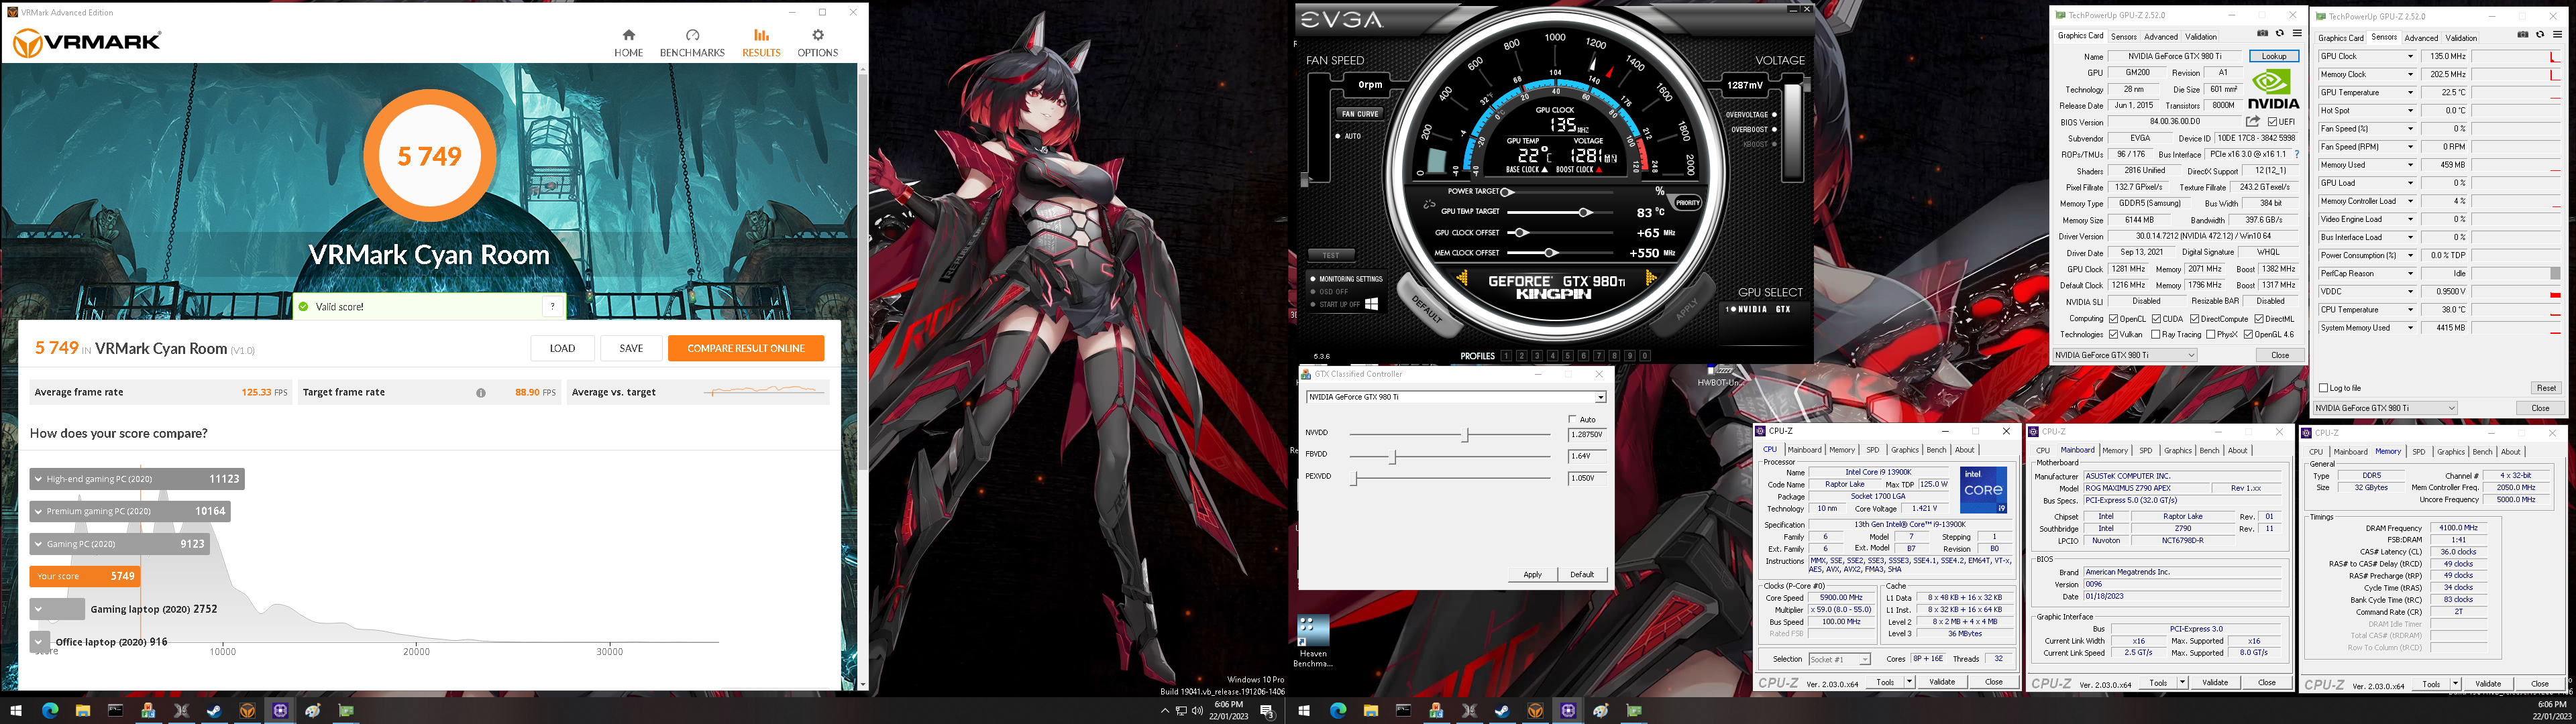Adjust the GPU TEMP TARGET slider handle
This screenshot has width=2576, height=724.
pyautogui.click(x=1584, y=212)
